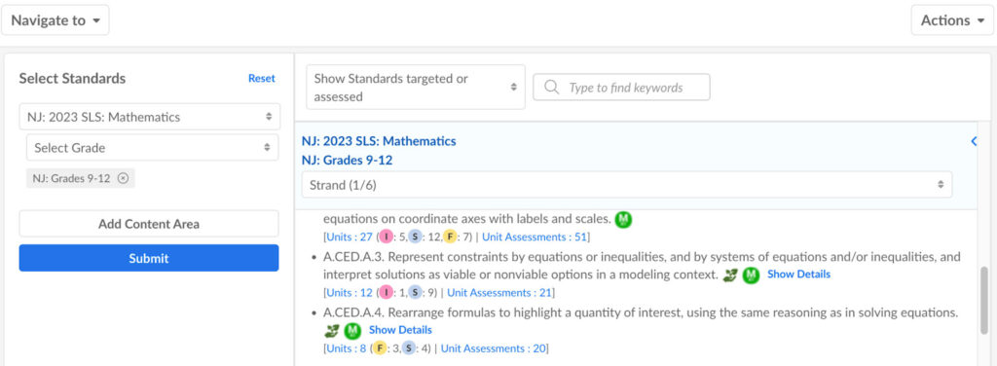997x366 pixels.
Task: Open NJ: 2023 SLS: Mathematics dropdown
Action: [149, 117]
